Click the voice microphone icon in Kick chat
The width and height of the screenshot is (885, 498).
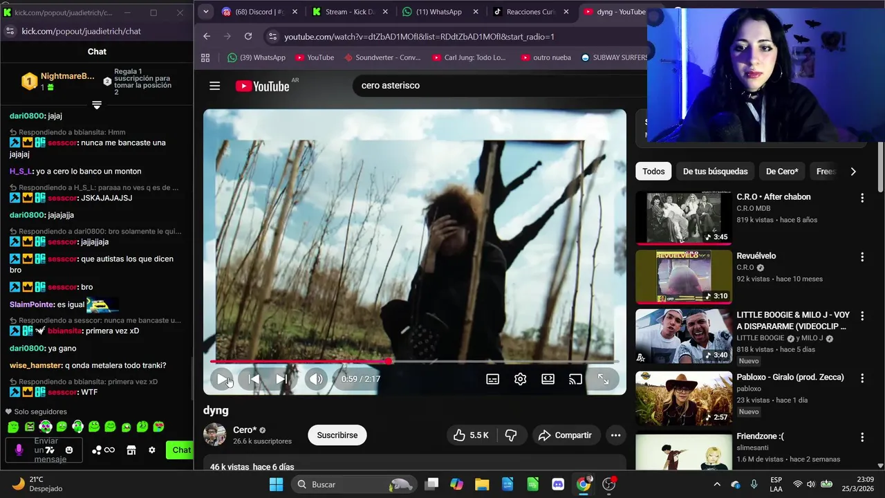(x=19, y=450)
